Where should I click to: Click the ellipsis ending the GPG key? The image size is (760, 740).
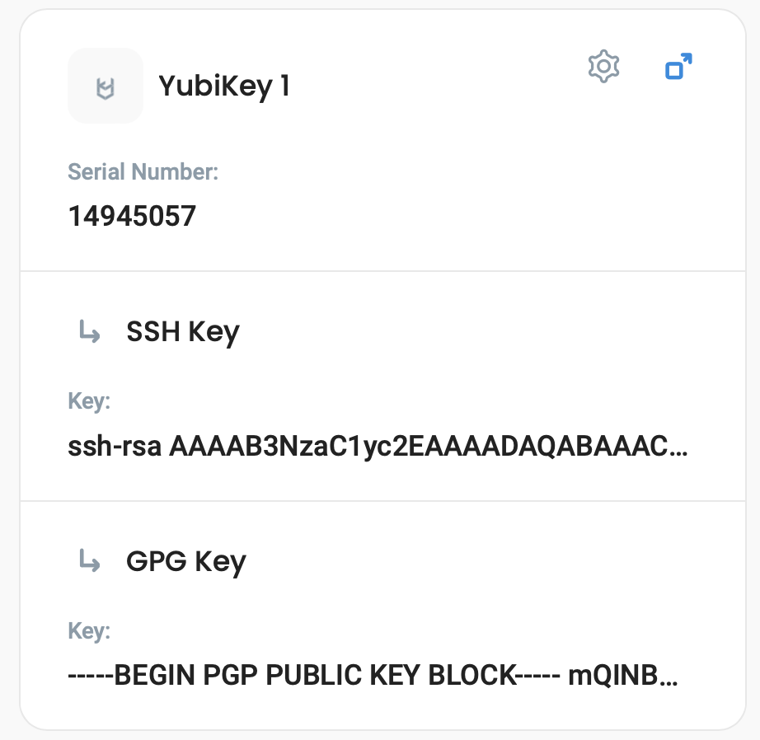click(671, 678)
